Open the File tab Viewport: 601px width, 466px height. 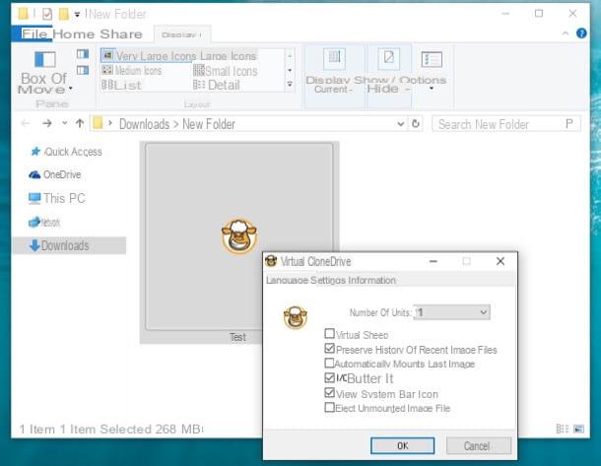33,34
